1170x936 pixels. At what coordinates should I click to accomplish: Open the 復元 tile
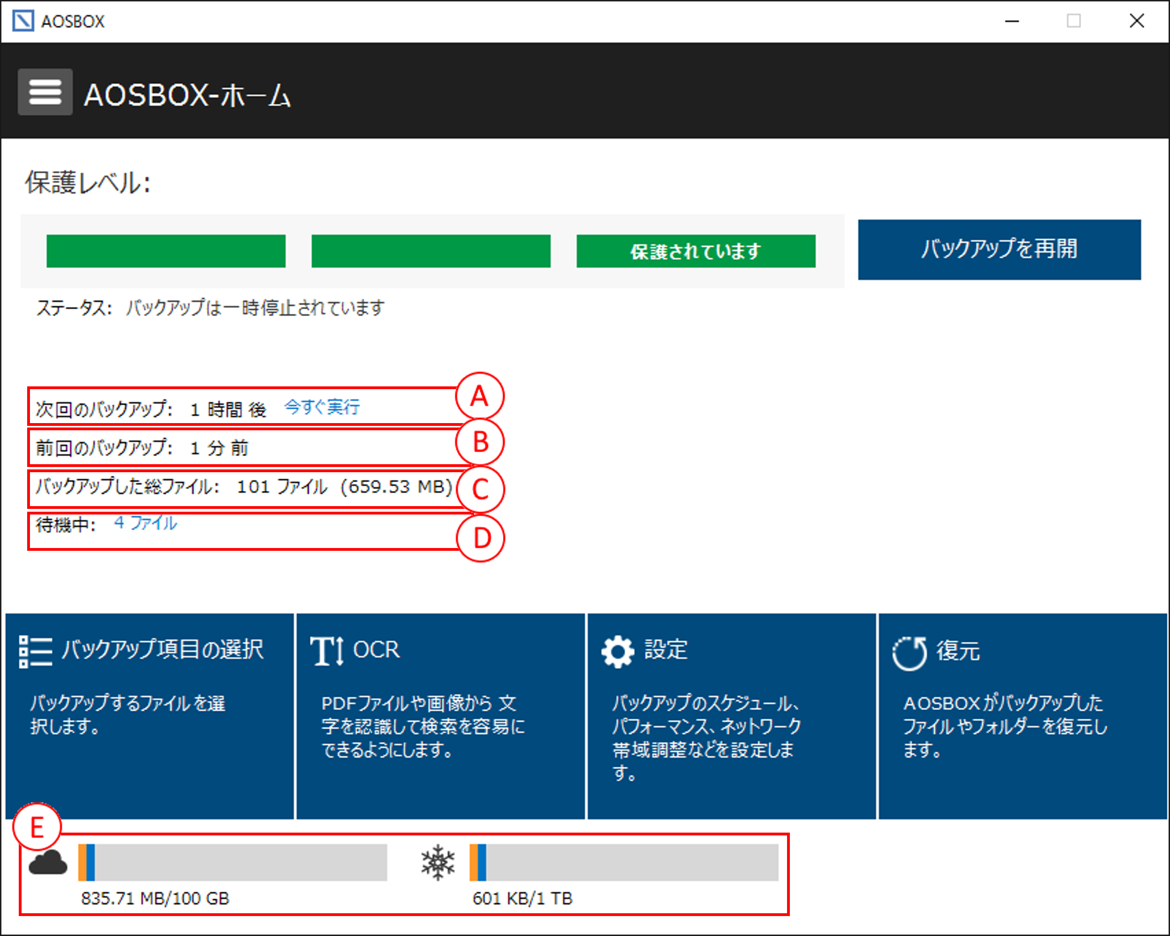coord(1022,716)
